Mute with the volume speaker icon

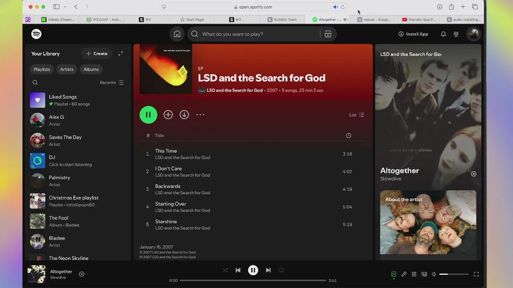click(x=434, y=274)
